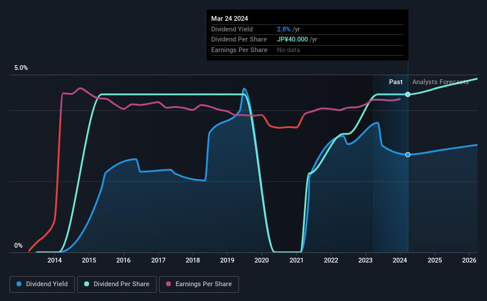
Task: Select the teal data point marker at Mar 2024
Action: (408, 94)
